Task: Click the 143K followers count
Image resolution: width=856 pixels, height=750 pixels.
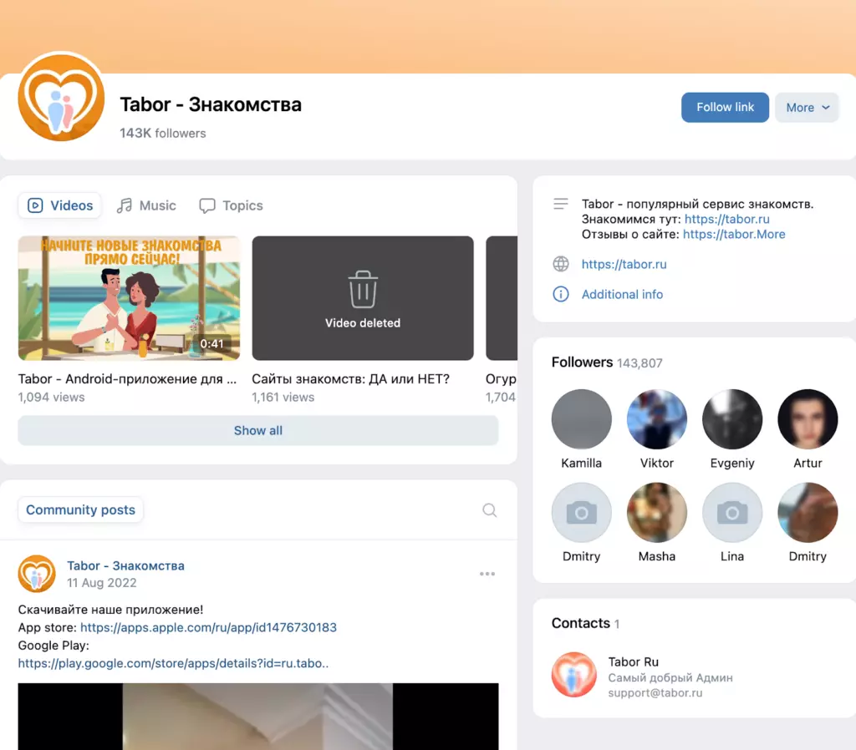Action: click(163, 133)
